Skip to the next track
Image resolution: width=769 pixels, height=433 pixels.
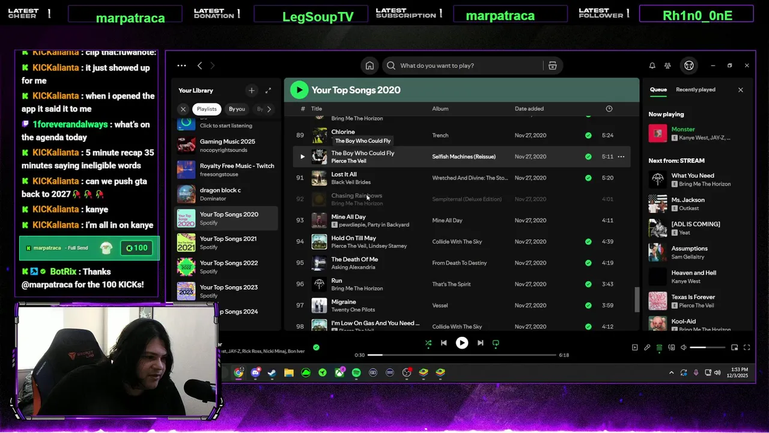(480, 343)
